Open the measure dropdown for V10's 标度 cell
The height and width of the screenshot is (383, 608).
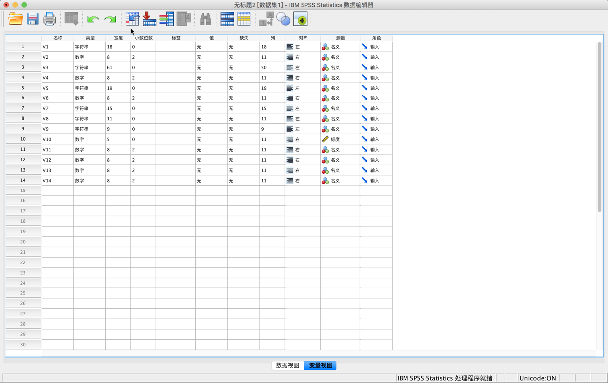[339, 139]
